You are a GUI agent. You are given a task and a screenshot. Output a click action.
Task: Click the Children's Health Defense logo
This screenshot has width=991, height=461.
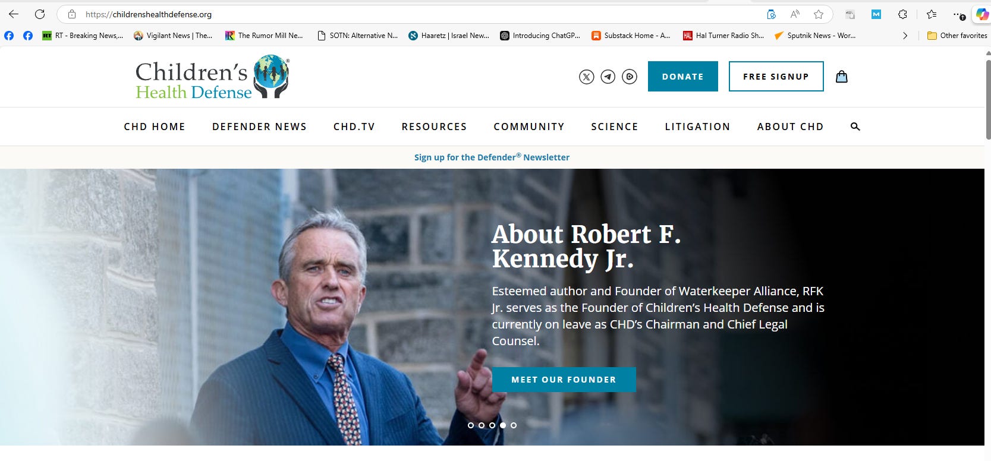tap(212, 77)
